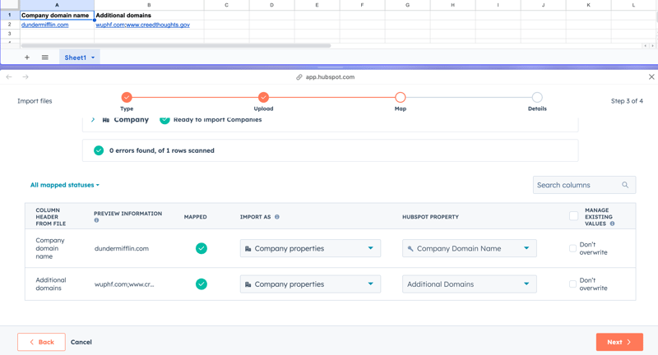Click the Company building icon

click(106, 120)
